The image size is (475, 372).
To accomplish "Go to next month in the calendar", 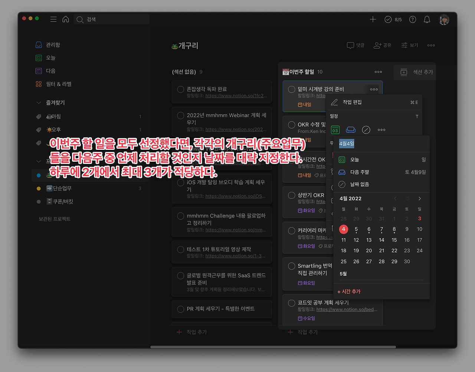I will pos(420,199).
